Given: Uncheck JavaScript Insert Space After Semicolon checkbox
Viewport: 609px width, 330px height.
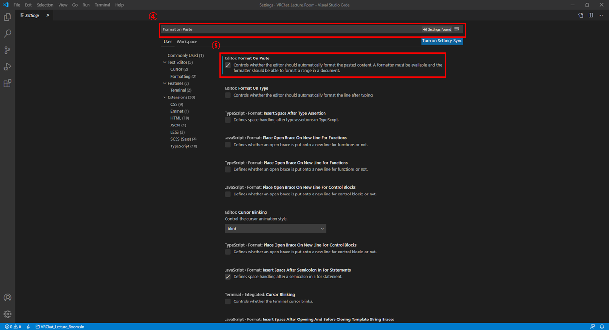Looking at the screenshot, I should (228, 277).
